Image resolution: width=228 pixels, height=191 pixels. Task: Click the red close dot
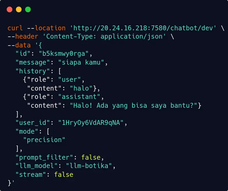click(x=10, y=9)
